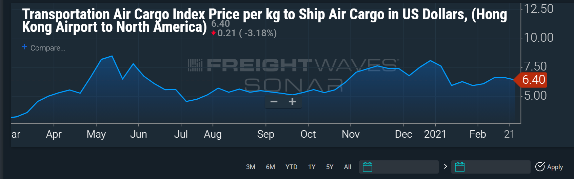Select the 6M time range
Image resolution: width=574 pixels, height=179 pixels.
point(271,167)
